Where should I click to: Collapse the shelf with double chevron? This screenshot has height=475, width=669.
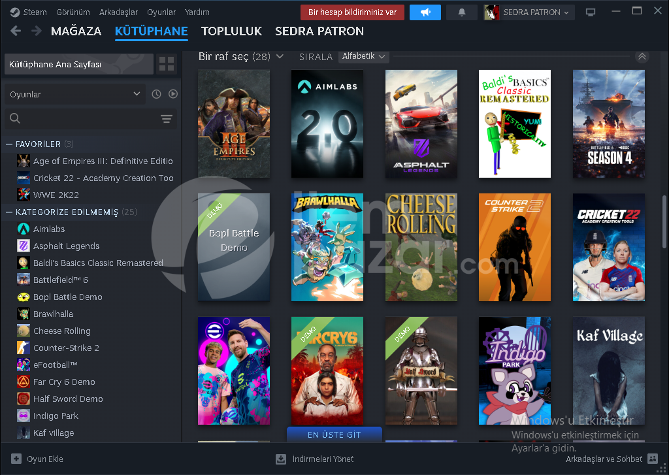click(x=642, y=56)
